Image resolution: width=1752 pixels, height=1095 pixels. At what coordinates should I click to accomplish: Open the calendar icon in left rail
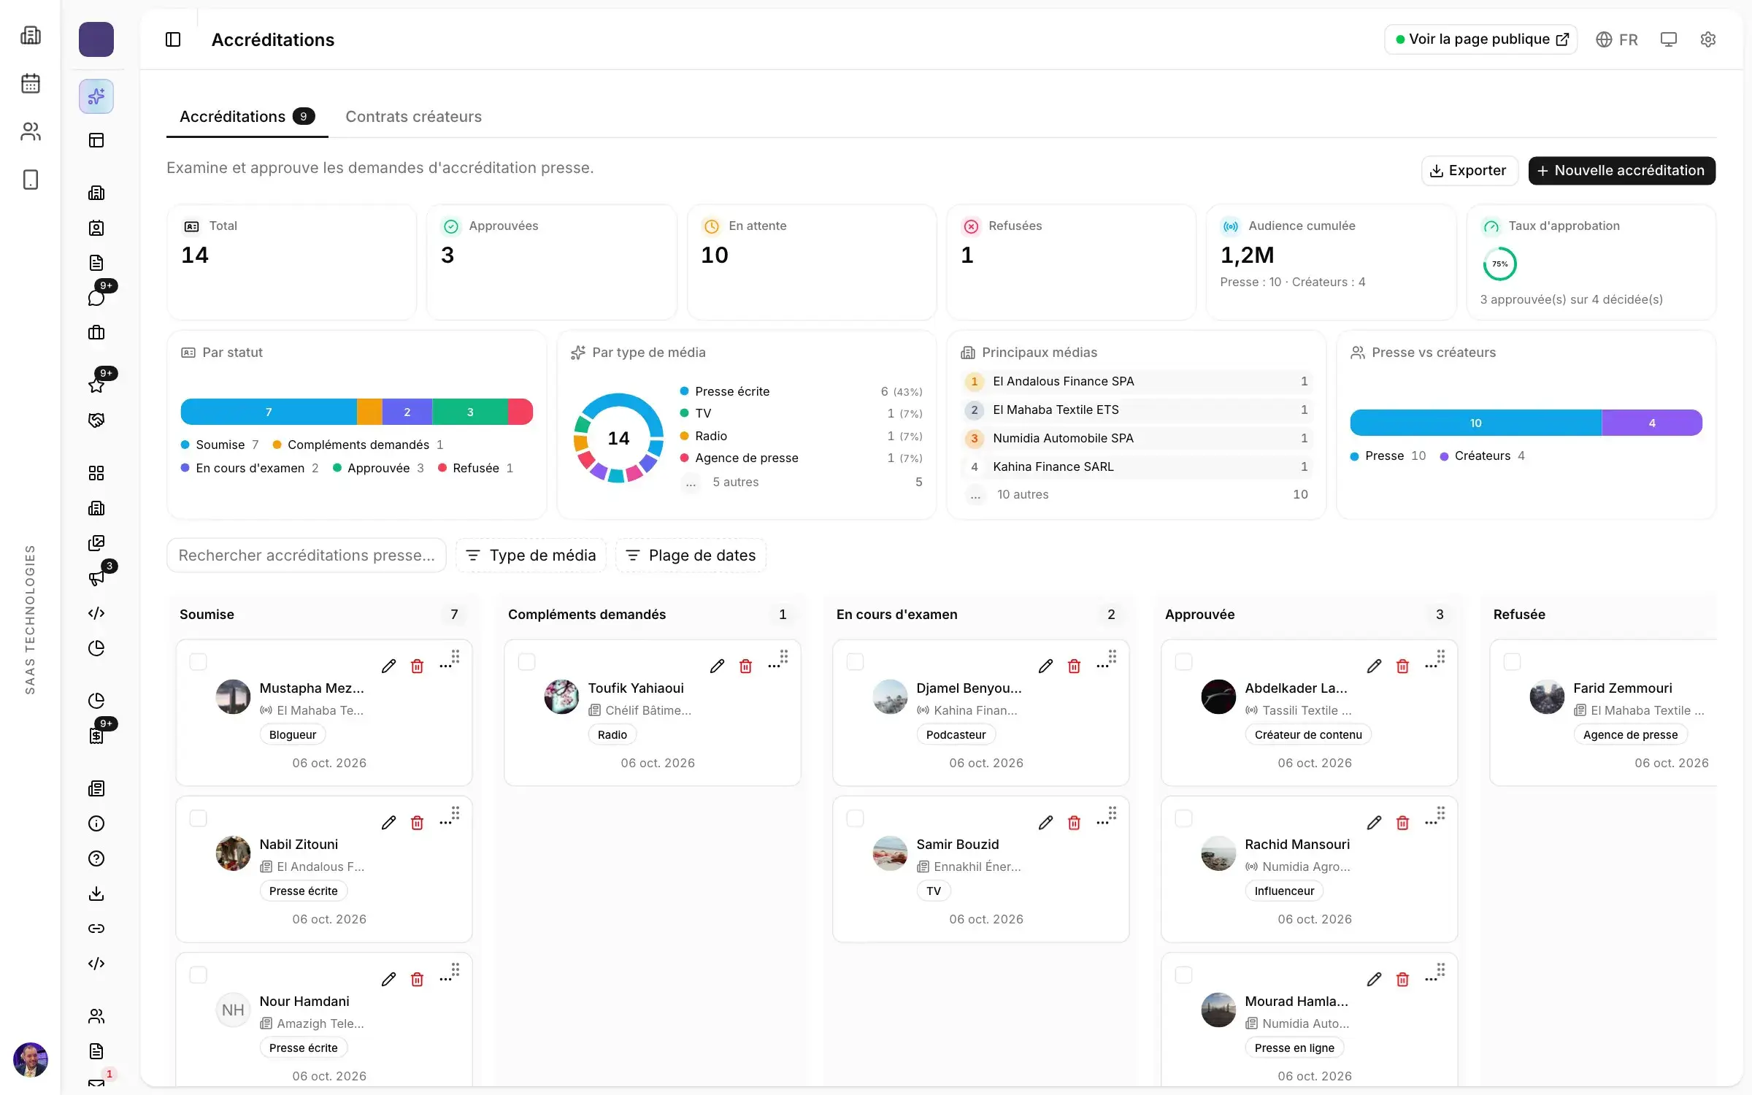(31, 83)
